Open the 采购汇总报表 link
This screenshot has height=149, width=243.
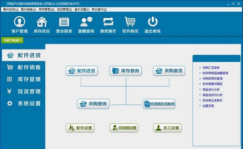[211, 68]
